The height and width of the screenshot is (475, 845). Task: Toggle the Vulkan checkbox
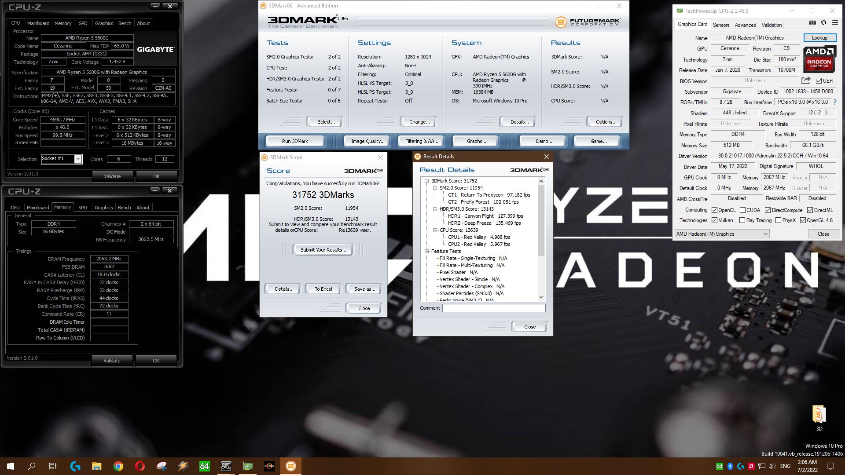(x=715, y=220)
